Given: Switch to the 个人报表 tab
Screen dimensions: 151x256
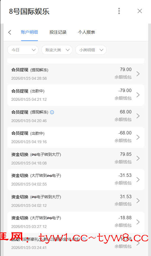Looking at the screenshot, I should coord(87,32).
